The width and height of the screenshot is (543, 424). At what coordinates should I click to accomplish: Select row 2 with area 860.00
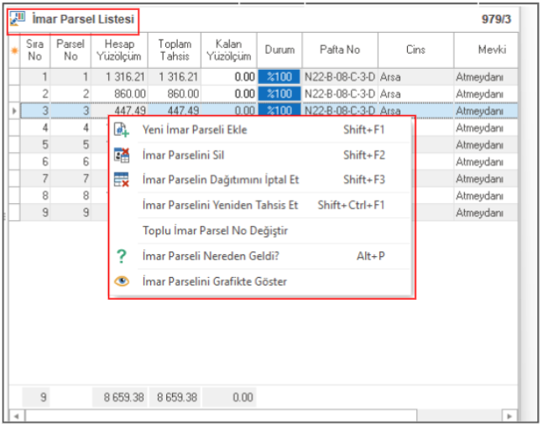(x=119, y=93)
